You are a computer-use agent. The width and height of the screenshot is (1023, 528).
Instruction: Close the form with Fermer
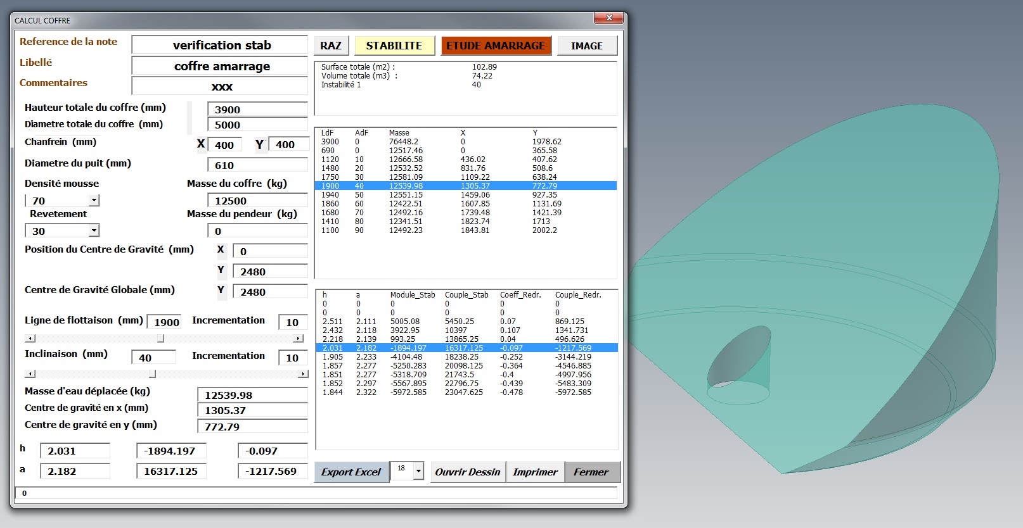tap(591, 472)
